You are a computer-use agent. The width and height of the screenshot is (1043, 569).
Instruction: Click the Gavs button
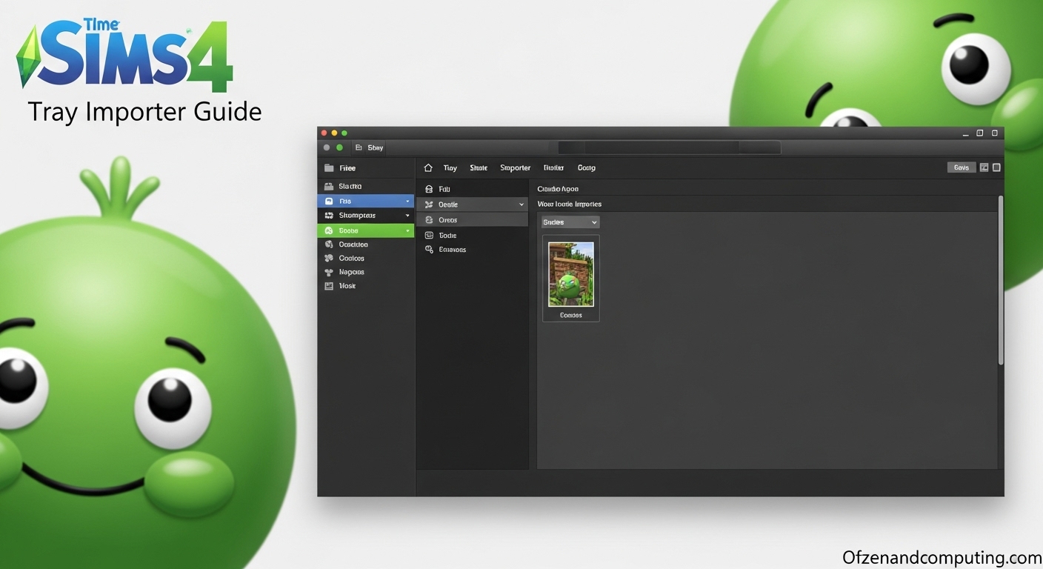click(962, 167)
